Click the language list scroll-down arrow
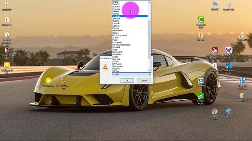The height and width of the screenshot is (141, 252). 149,70
